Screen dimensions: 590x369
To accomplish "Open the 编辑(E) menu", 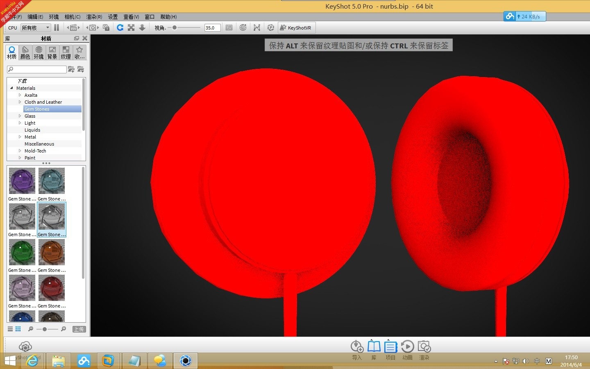I will [x=35, y=17].
